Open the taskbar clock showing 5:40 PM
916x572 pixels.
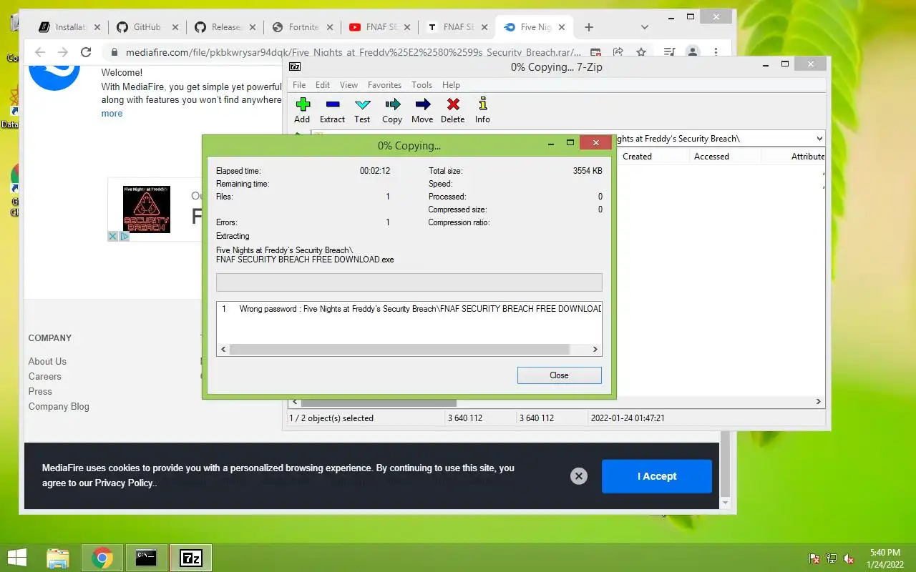[885, 558]
